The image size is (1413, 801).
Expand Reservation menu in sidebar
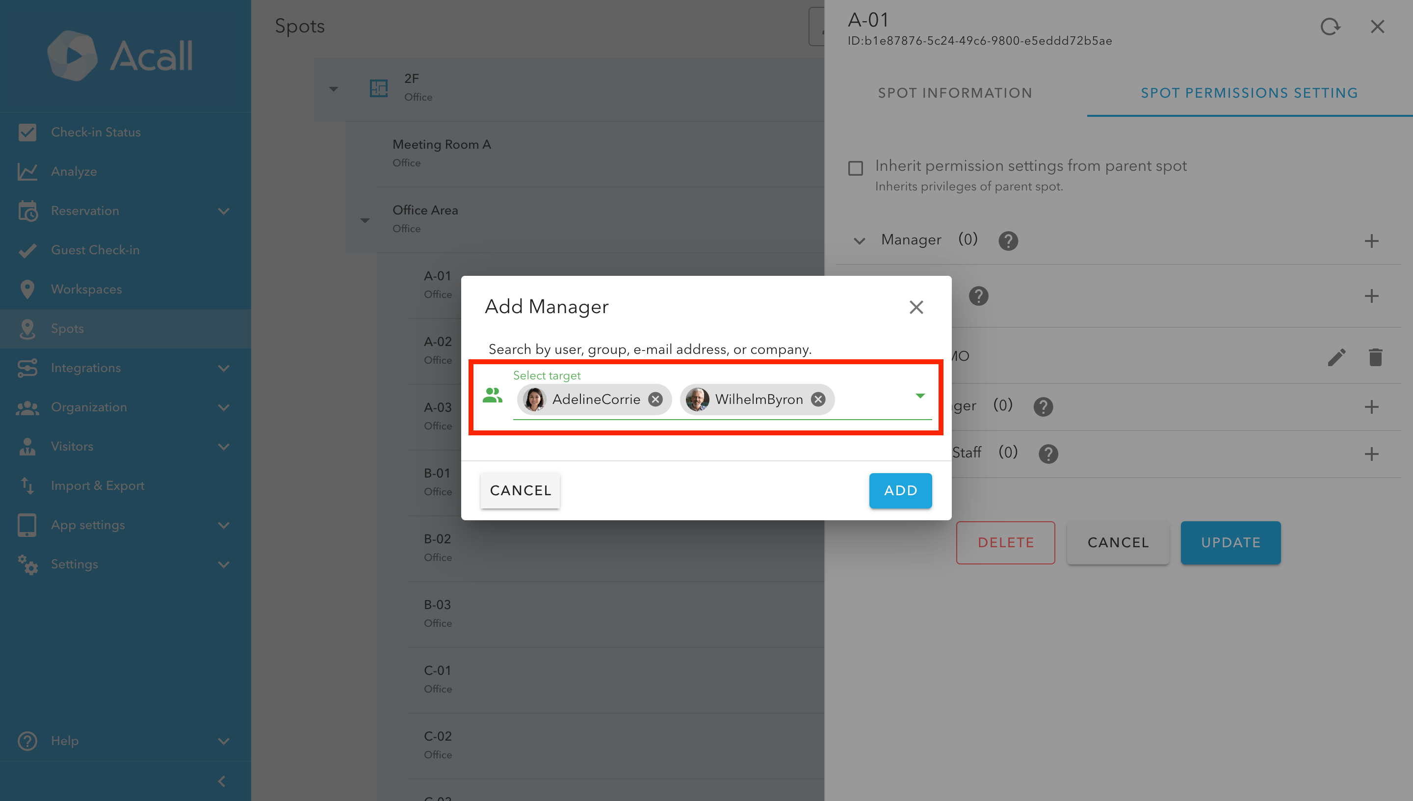coord(223,211)
